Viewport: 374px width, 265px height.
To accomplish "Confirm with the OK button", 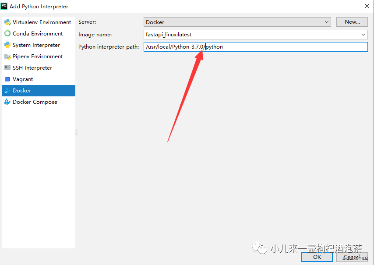I will click(317, 257).
